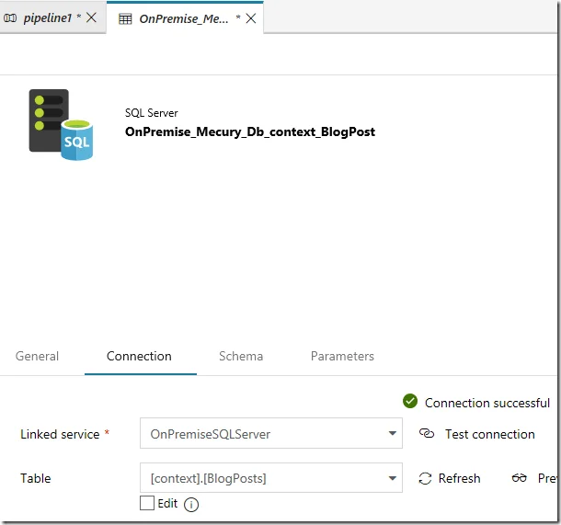The height and width of the screenshot is (525, 561).
Task: Close the pipeline1 tab
Action: tap(91, 17)
